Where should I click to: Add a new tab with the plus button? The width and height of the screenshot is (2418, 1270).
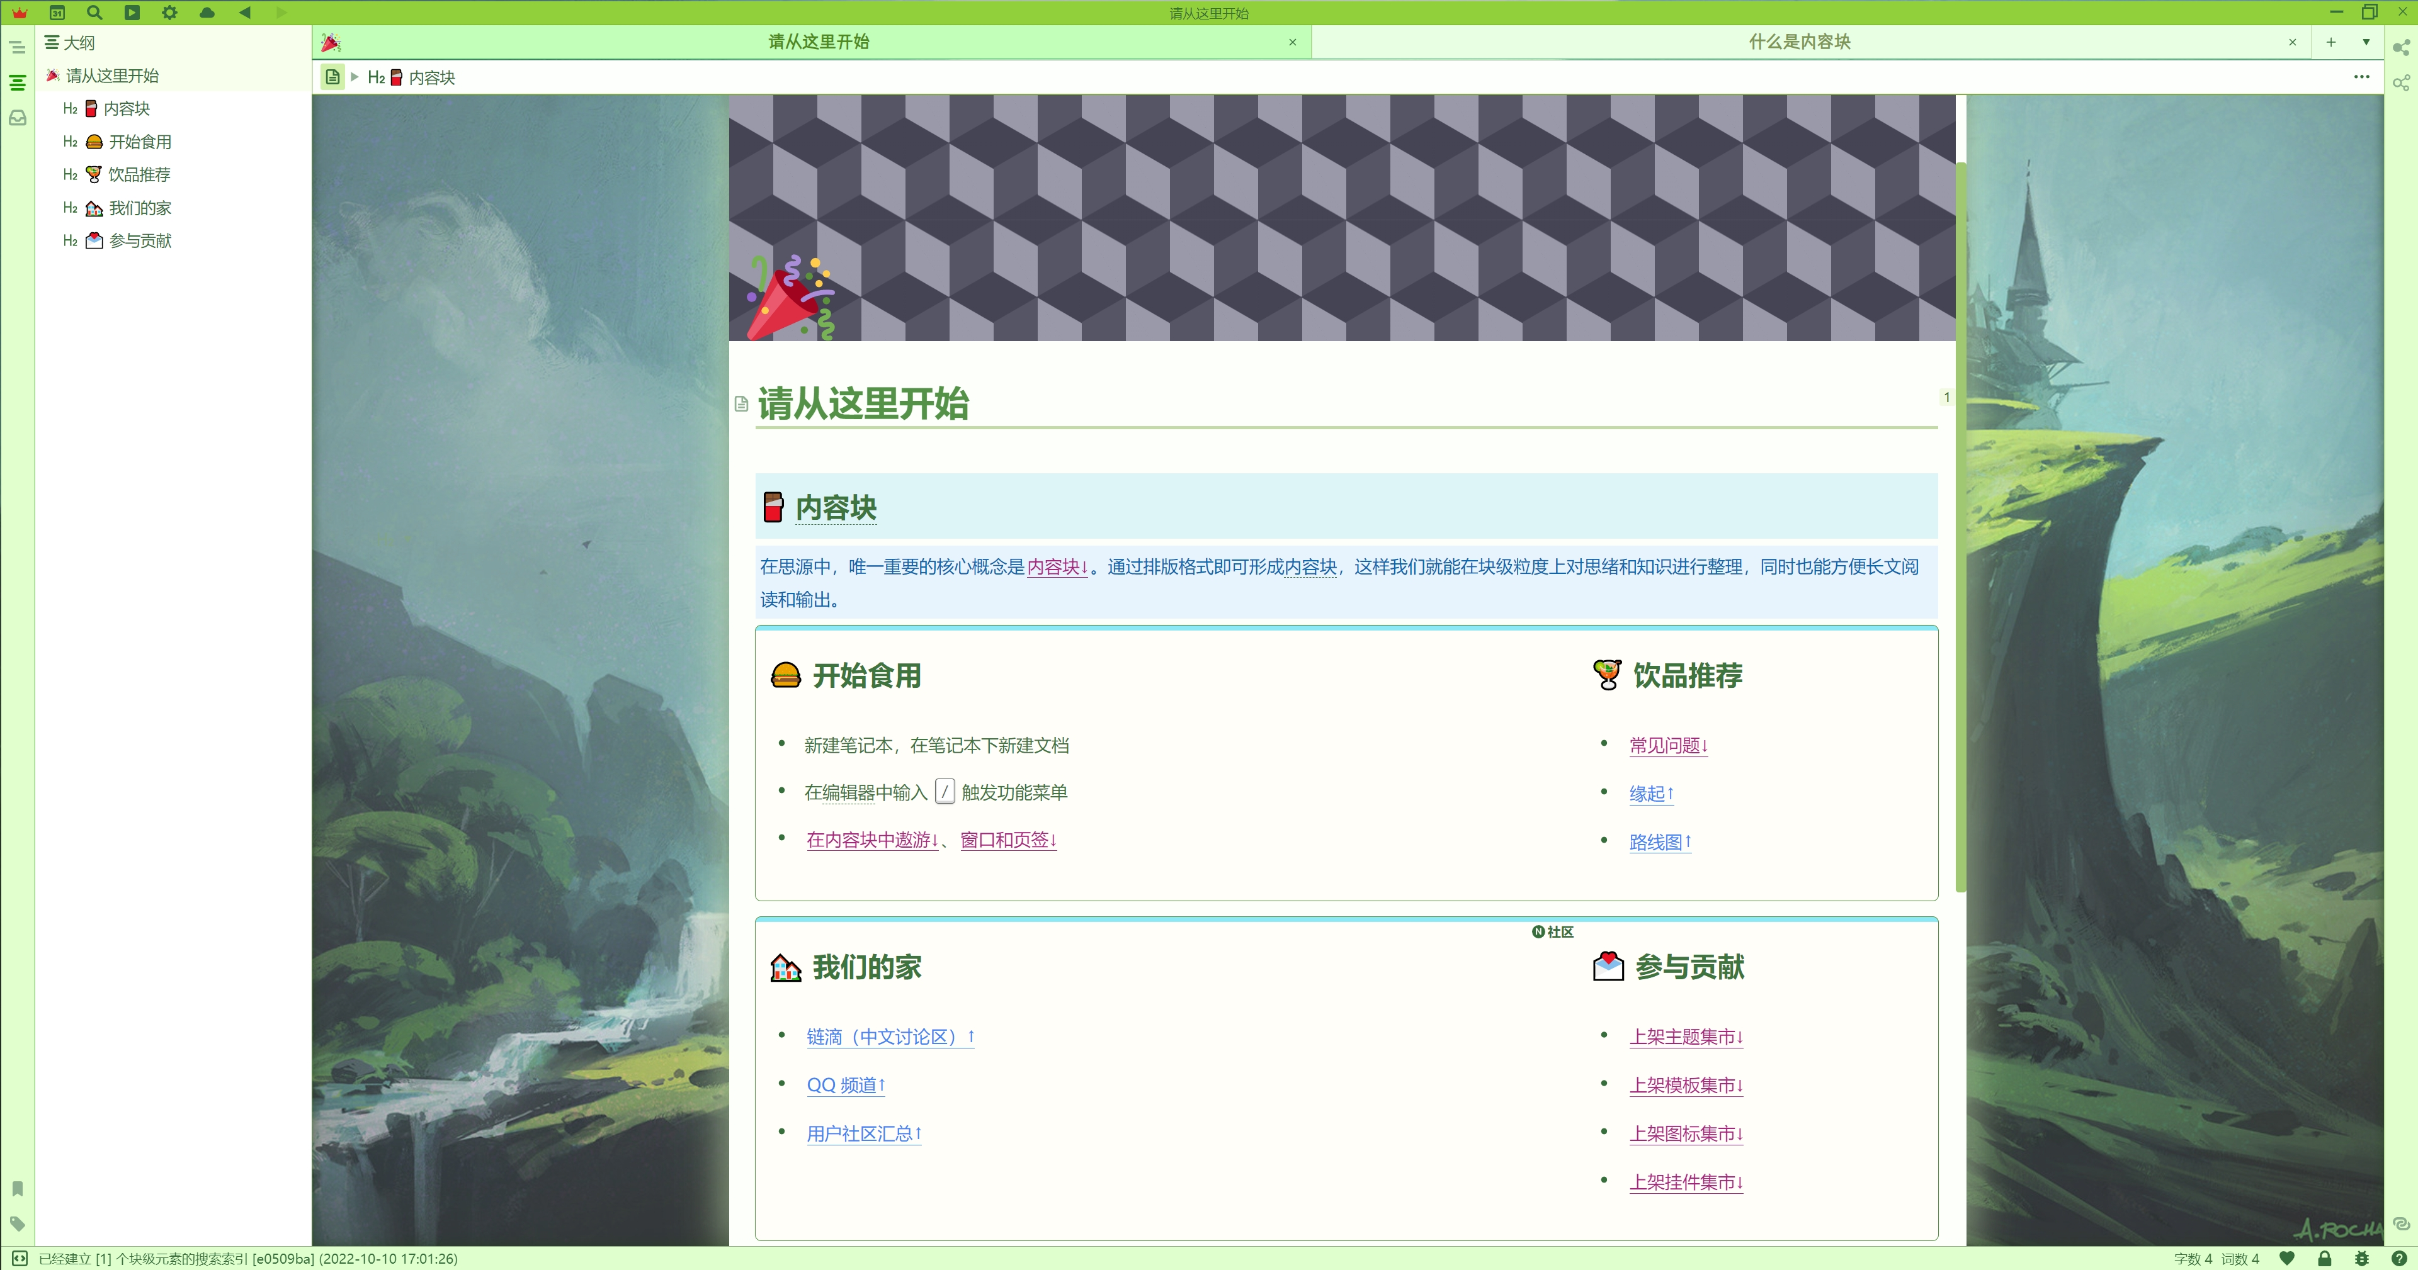click(x=2330, y=42)
